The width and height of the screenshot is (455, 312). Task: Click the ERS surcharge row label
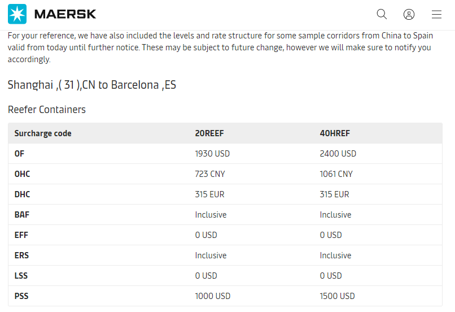(x=22, y=255)
